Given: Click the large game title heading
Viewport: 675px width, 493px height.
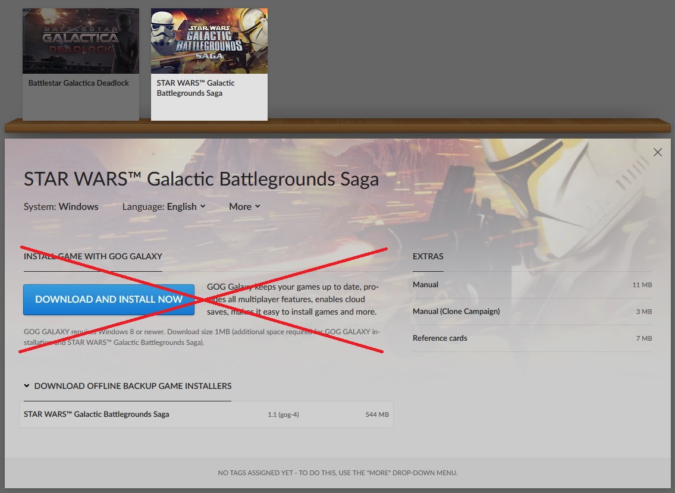Looking at the screenshot, I should [x=202, y=179].
